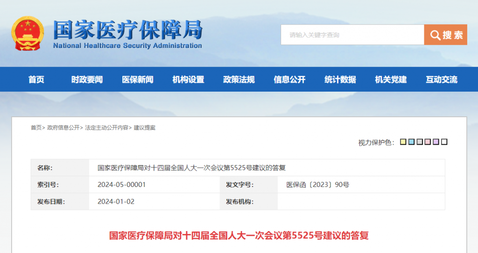
Task: Select the gray eye-protection color swatch
Action: [420, 142]
